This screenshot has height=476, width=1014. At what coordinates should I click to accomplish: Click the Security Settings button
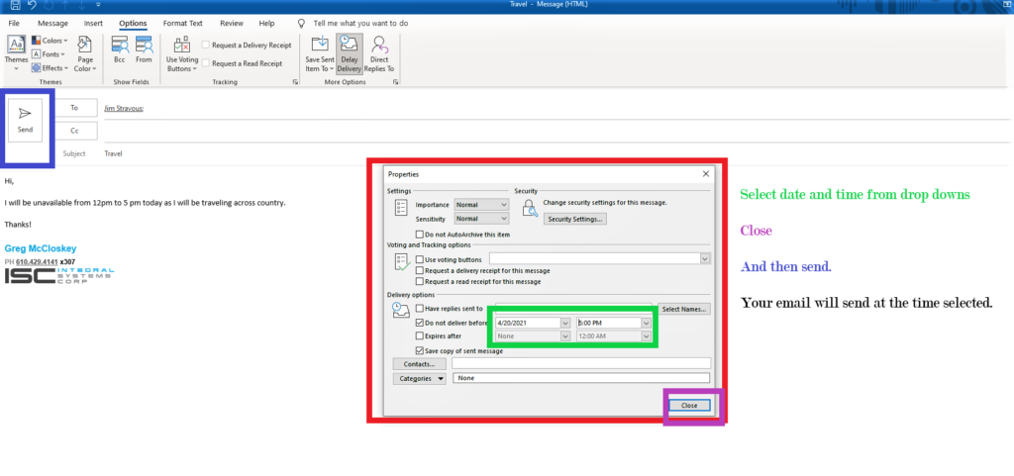575,219
